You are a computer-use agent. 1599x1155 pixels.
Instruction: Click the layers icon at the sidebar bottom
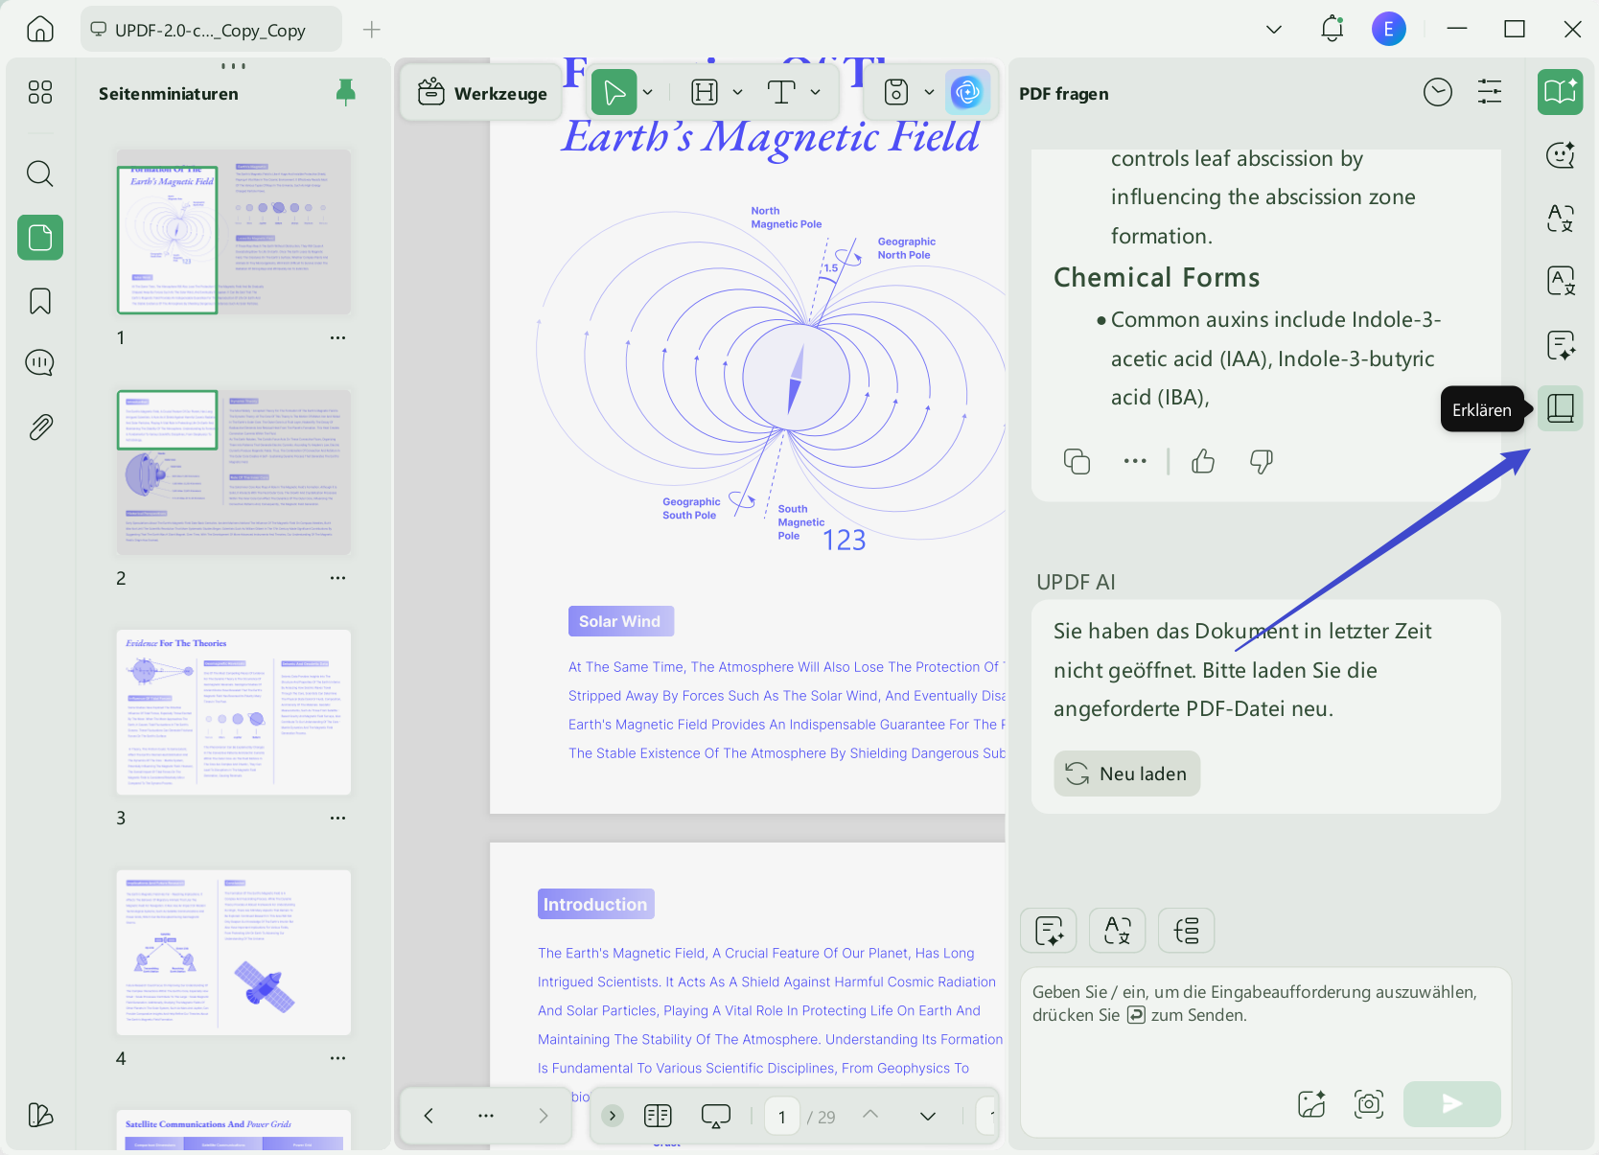40,1115
